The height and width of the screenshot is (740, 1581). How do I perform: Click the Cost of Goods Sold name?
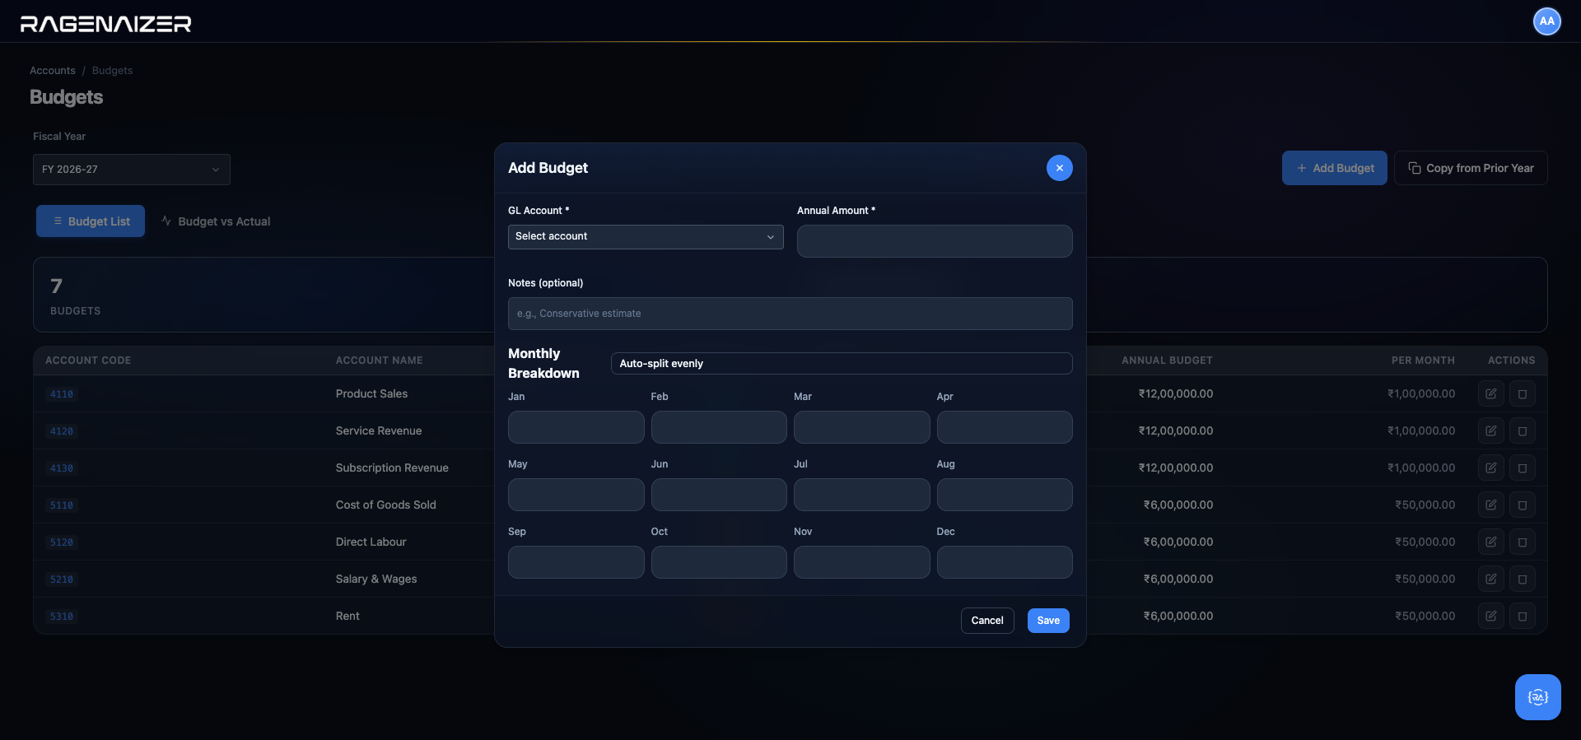click(386, 505)
